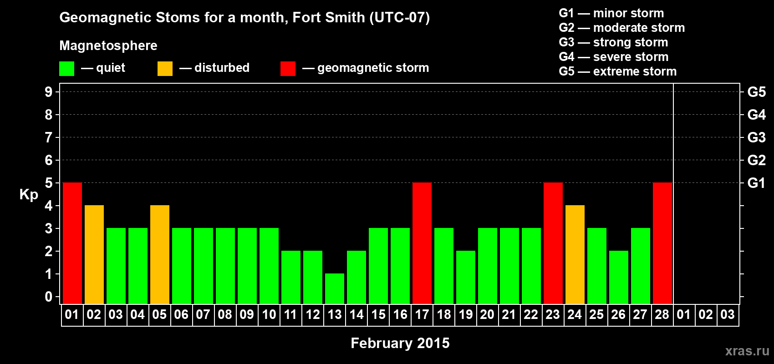Click the G5 label on right axis
The width and height of the screenshot is (774, 364).
point(757,92)
